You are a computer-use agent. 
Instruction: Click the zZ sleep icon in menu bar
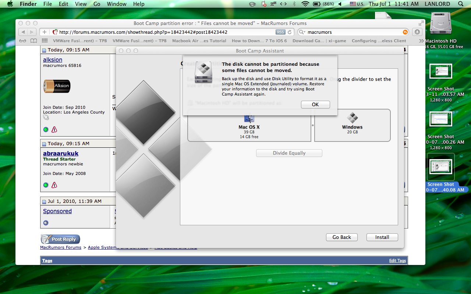tap(273, 4)
